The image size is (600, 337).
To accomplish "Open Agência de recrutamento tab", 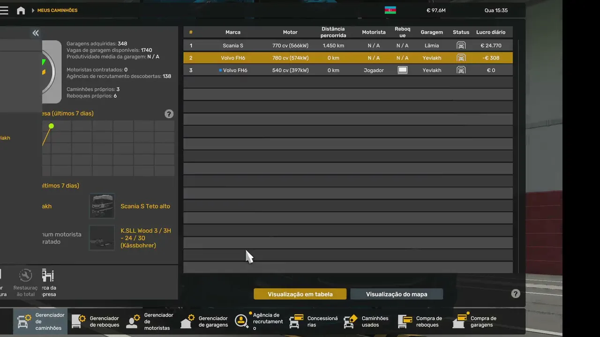I will click(x=258, y=322).
